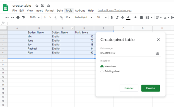The width and height of the screenshot is (174, 107).
Task: Open the fill color picker
Action: pos(136,17)
